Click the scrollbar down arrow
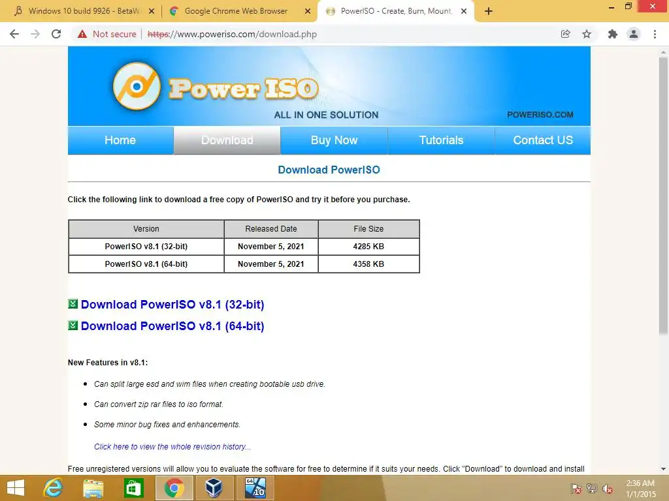Screen dimensions: 669x501 [x=663, y=469]
